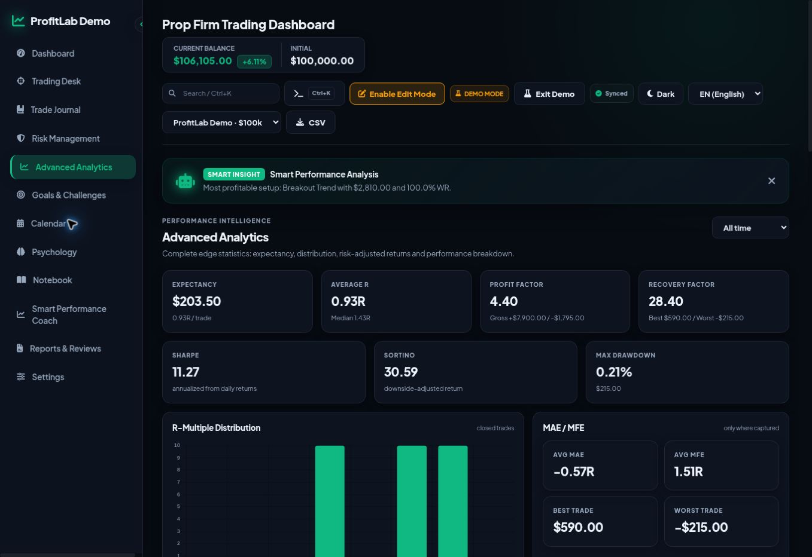
Task: Click the Exit Demo button
Action: click(549, 94)
